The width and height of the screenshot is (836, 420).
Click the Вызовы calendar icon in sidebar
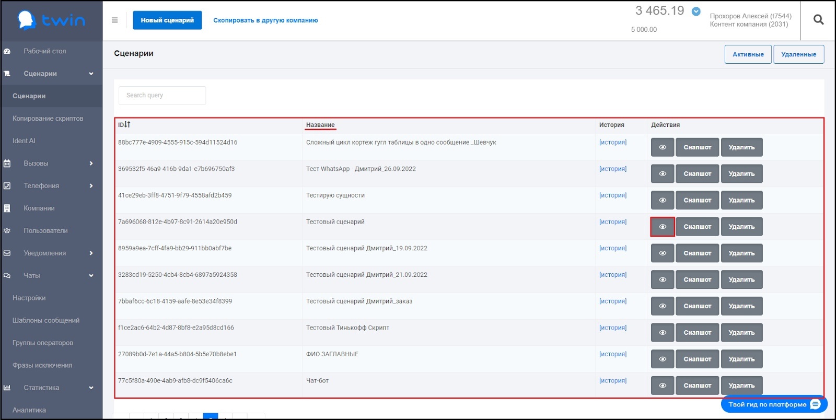[x=7, y=164]
